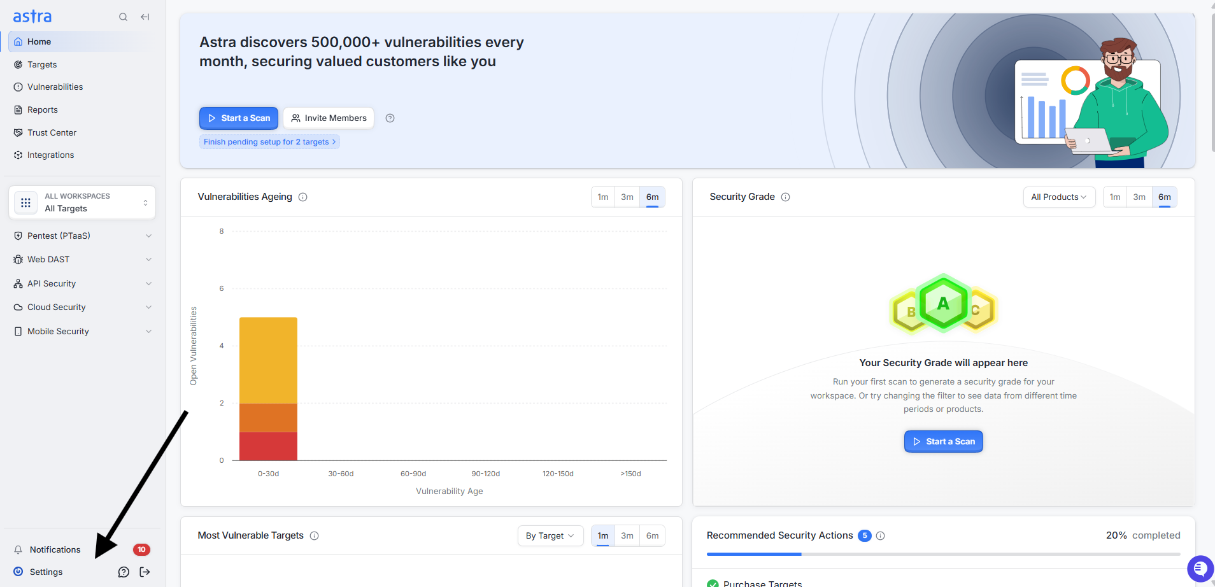Open the sidebar search icon

pyautogui.click(x=123, y=17)
